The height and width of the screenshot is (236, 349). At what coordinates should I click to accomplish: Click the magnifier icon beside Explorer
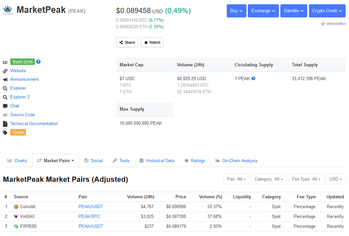click(5, 88)
